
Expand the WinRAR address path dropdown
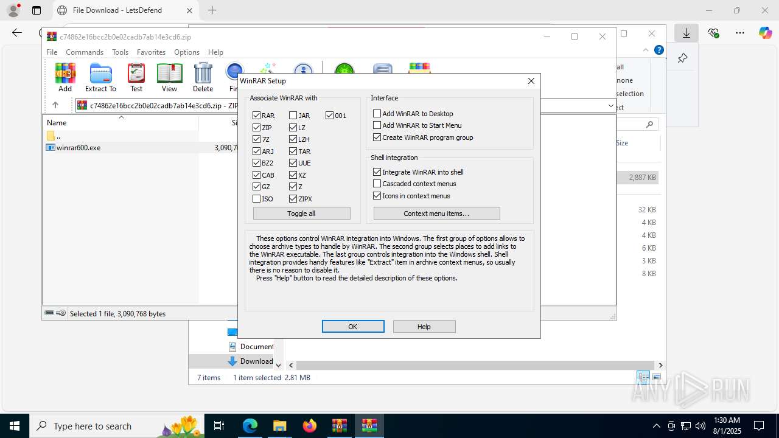[610, 105]
